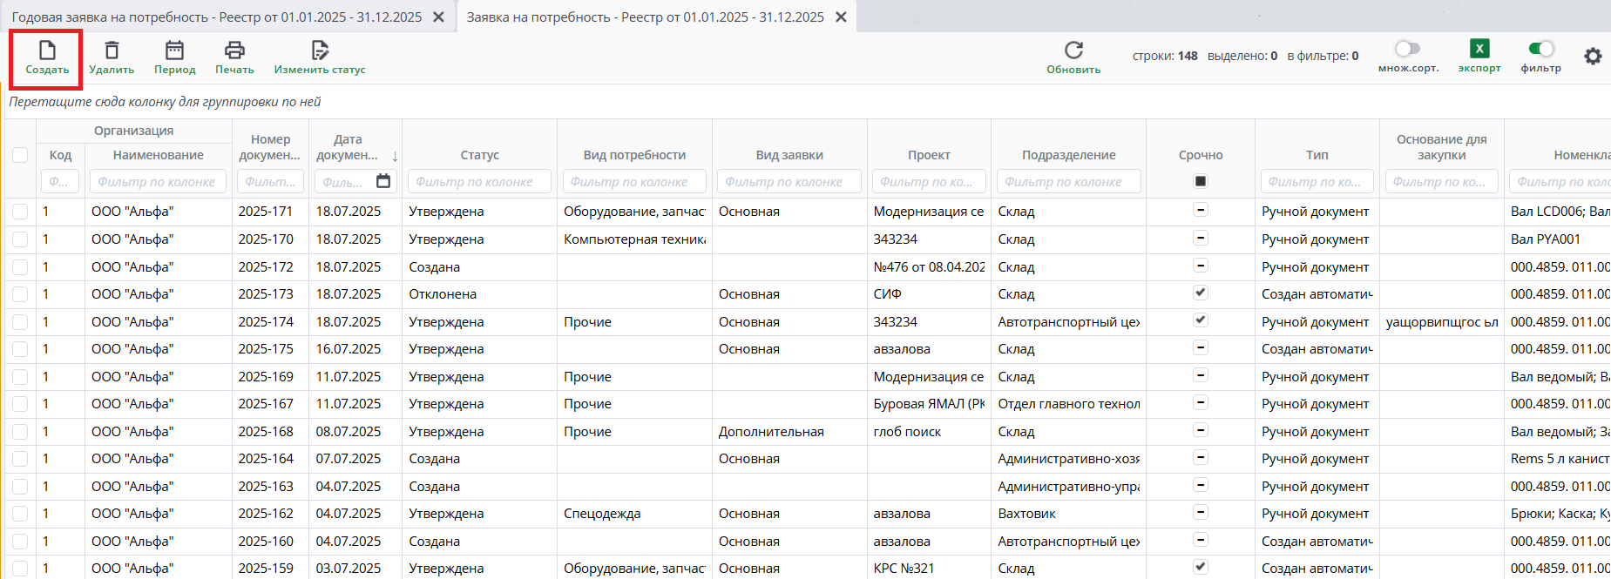Switch to the Годовая заявка на потребность tab
Screen dimensions: 1611x579
coord(216,17)
